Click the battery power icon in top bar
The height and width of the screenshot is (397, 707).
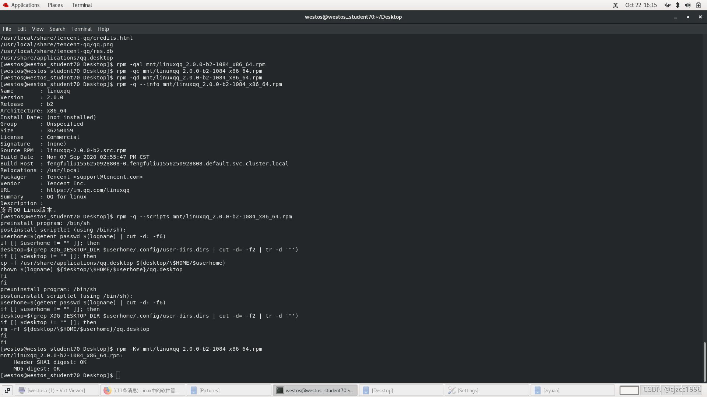[x=699, y=5]
